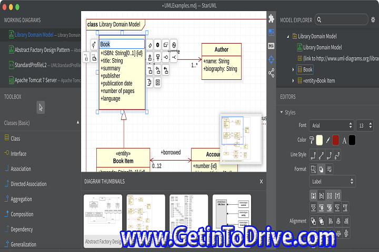Select the pointer Select tool in Toolbox
This screenshot has width=379, height=252.
[41, 107]
